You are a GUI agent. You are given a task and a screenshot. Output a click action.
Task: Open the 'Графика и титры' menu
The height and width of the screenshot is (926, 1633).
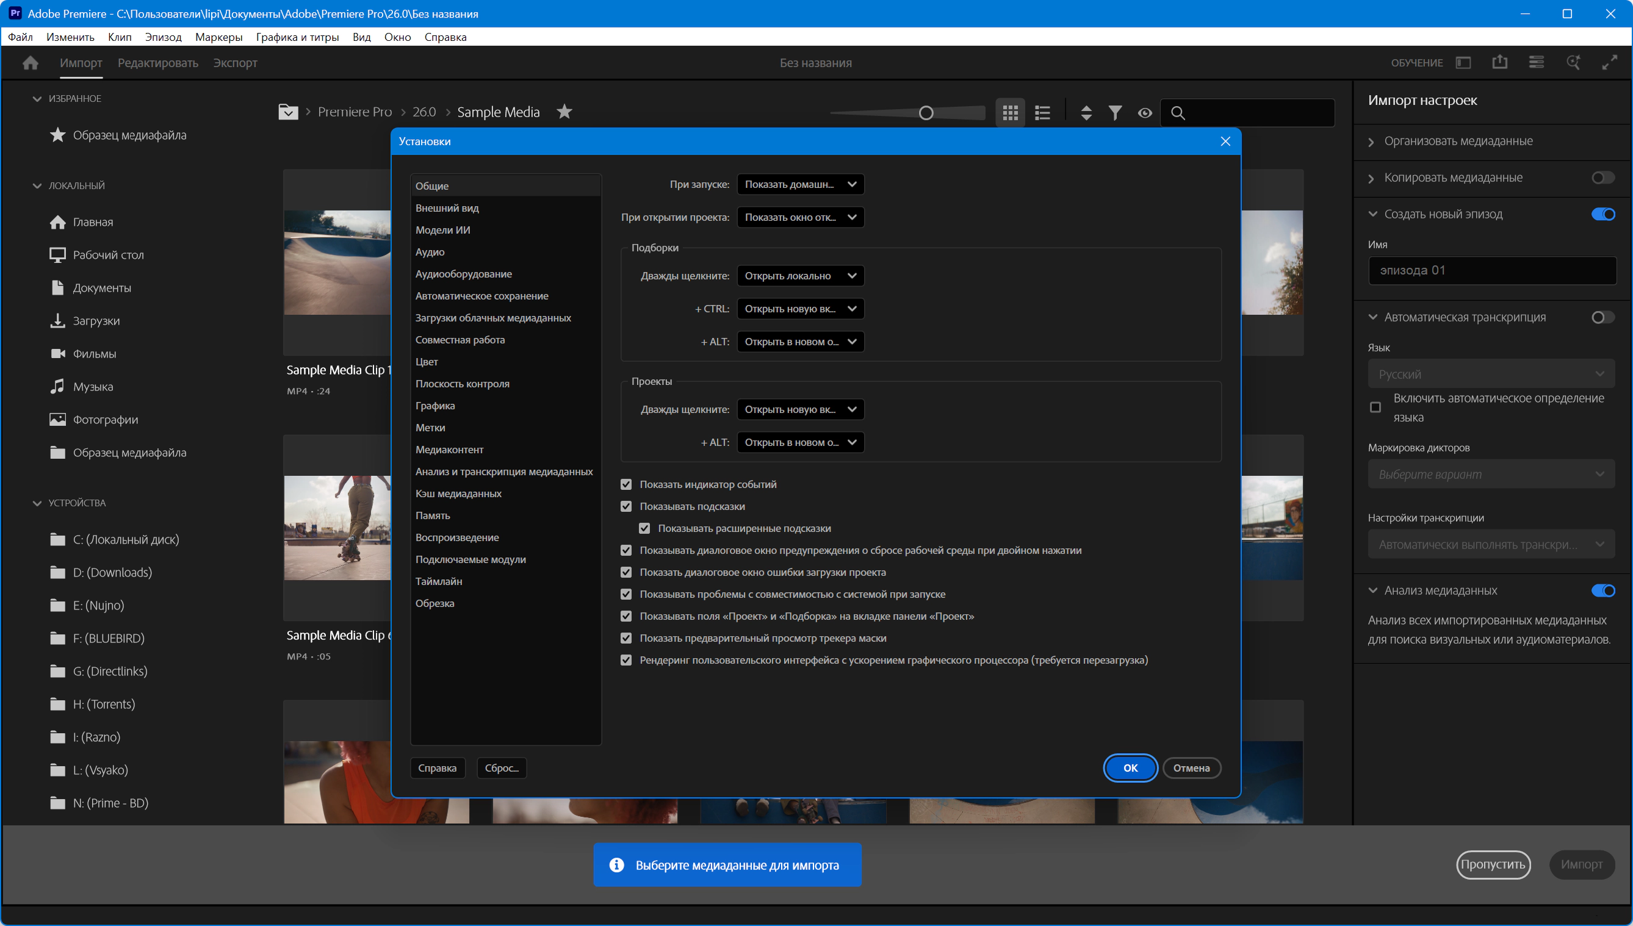click(x=297, y=37)
